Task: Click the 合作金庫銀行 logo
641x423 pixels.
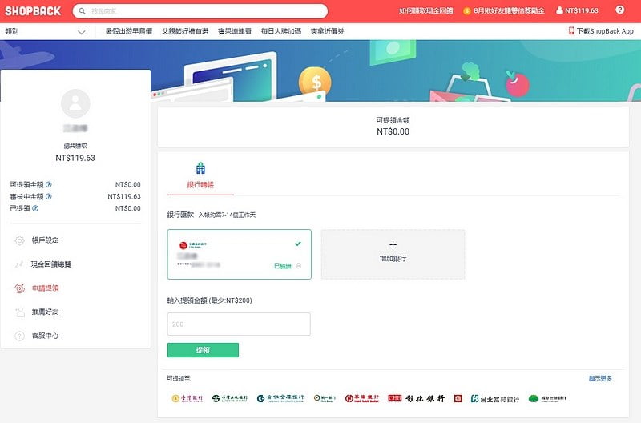Action: coord(280,398)
